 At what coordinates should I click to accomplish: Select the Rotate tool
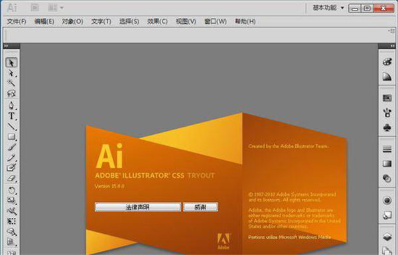coord(11,190)
